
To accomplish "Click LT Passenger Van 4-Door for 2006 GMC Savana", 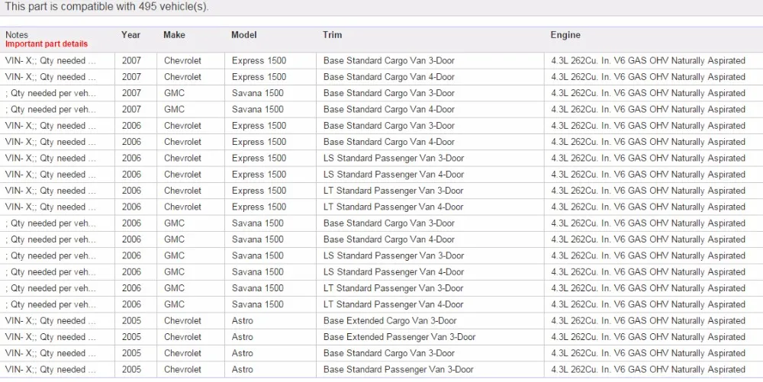I will pos(393,304).
